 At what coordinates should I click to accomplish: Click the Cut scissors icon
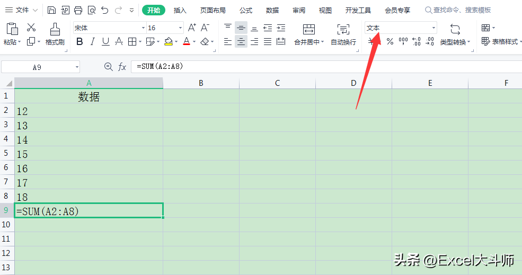[31, 28]
